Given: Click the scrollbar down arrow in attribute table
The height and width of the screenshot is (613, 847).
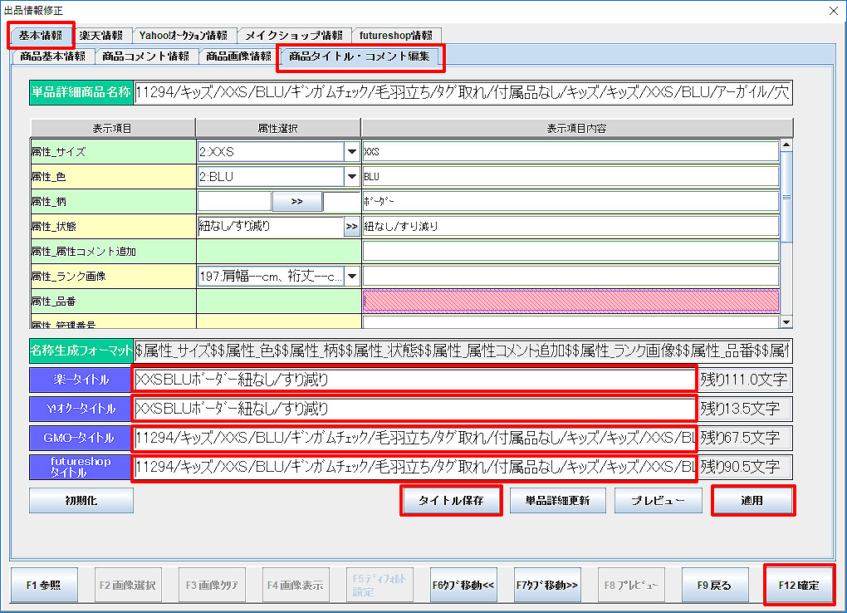Looking at the screenshot, I should [786, 321].
